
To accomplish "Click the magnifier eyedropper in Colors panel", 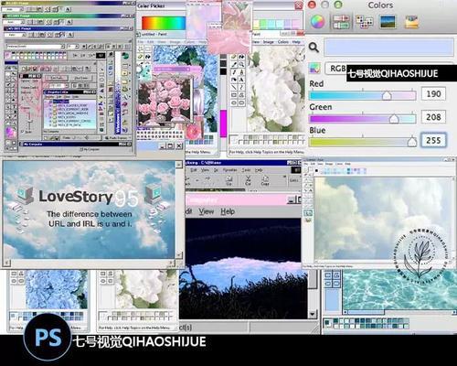I will pyautogui.click(x=314, y=47).
